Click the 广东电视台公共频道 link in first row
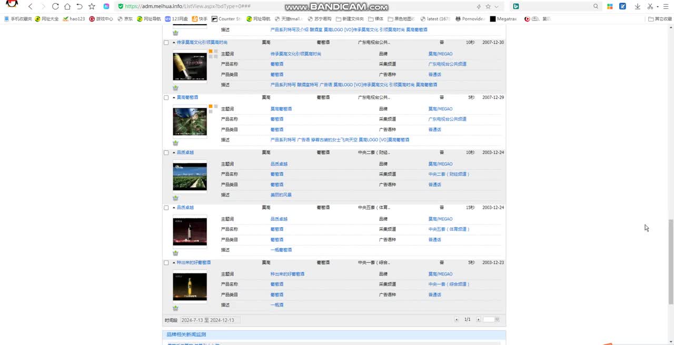 point(447,64)
